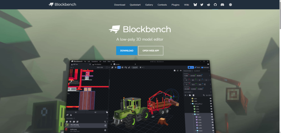Viewport: 281px width, 133px height.
Task: Expand the claw1 group in outliner
Action: click(195, 131)
